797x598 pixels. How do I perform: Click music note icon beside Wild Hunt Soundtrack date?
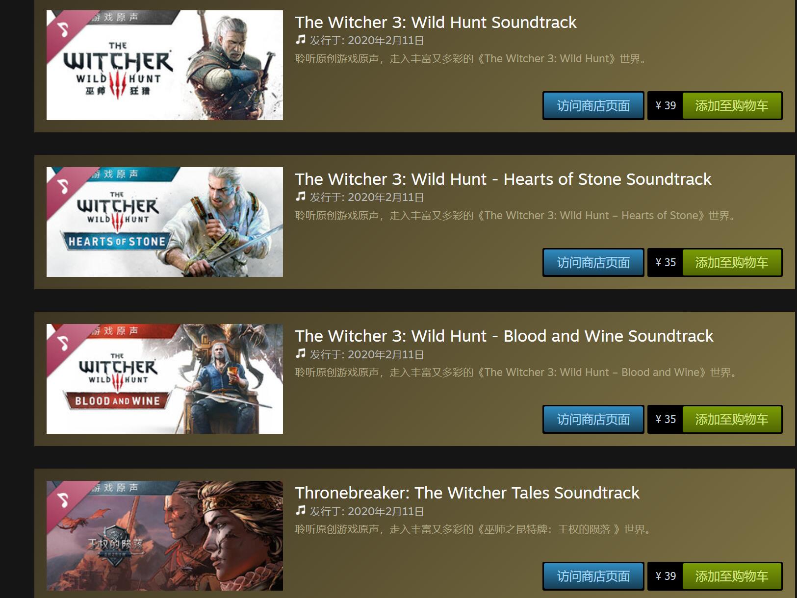[300, 40]
